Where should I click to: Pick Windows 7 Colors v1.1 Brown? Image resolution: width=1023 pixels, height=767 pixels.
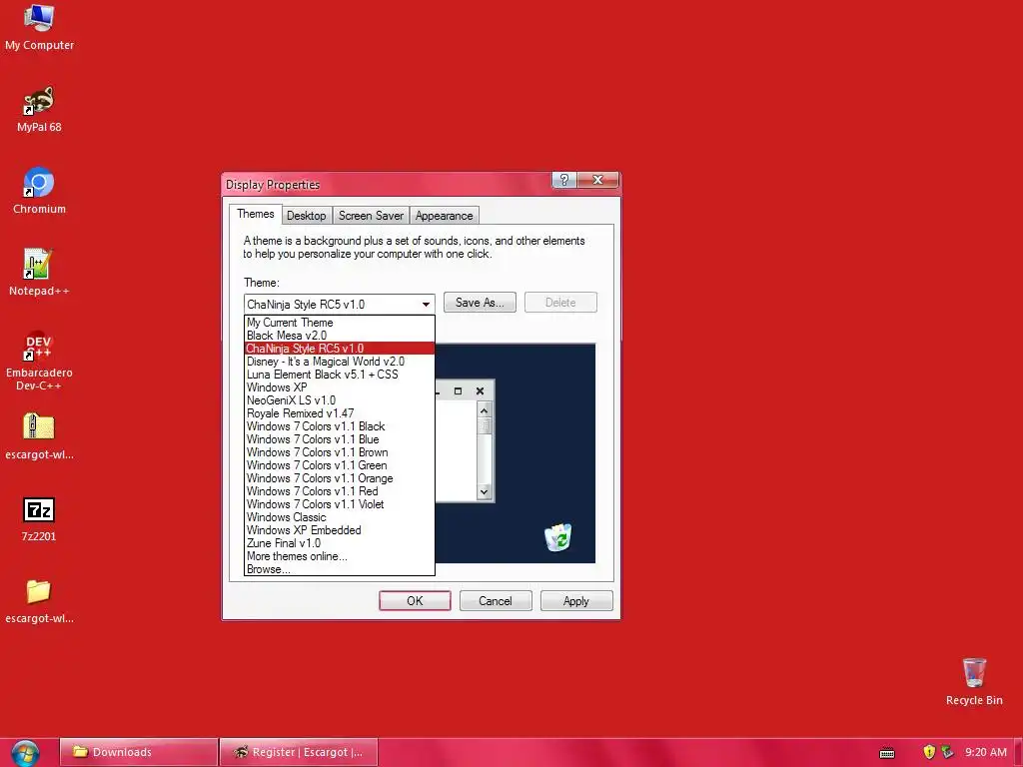coord(340,452)
